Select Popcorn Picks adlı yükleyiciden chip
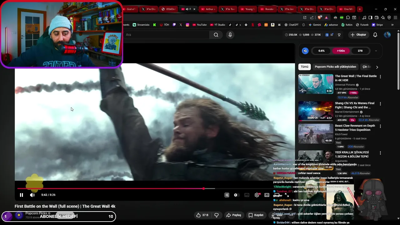 tap(335, 67)
